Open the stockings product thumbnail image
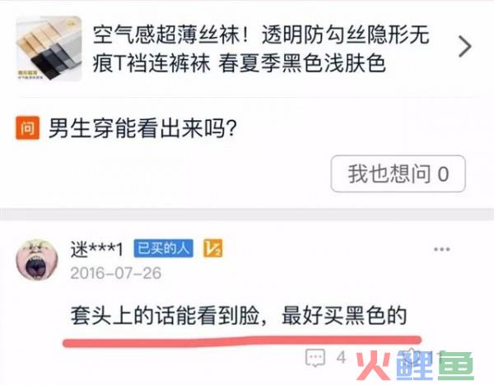 49,49
